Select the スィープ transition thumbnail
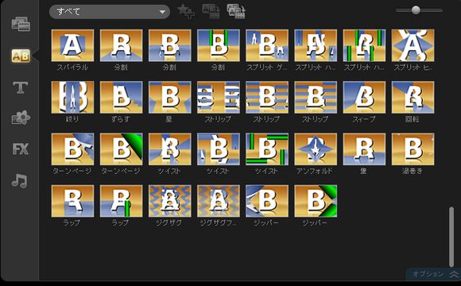The image size is (461, 286). (x=364, y=97)
